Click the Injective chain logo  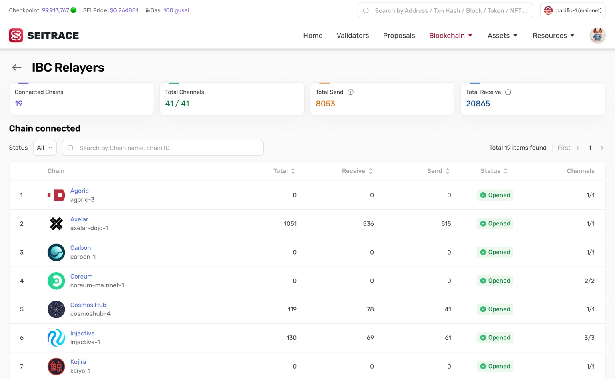click(x=56, y=338)
